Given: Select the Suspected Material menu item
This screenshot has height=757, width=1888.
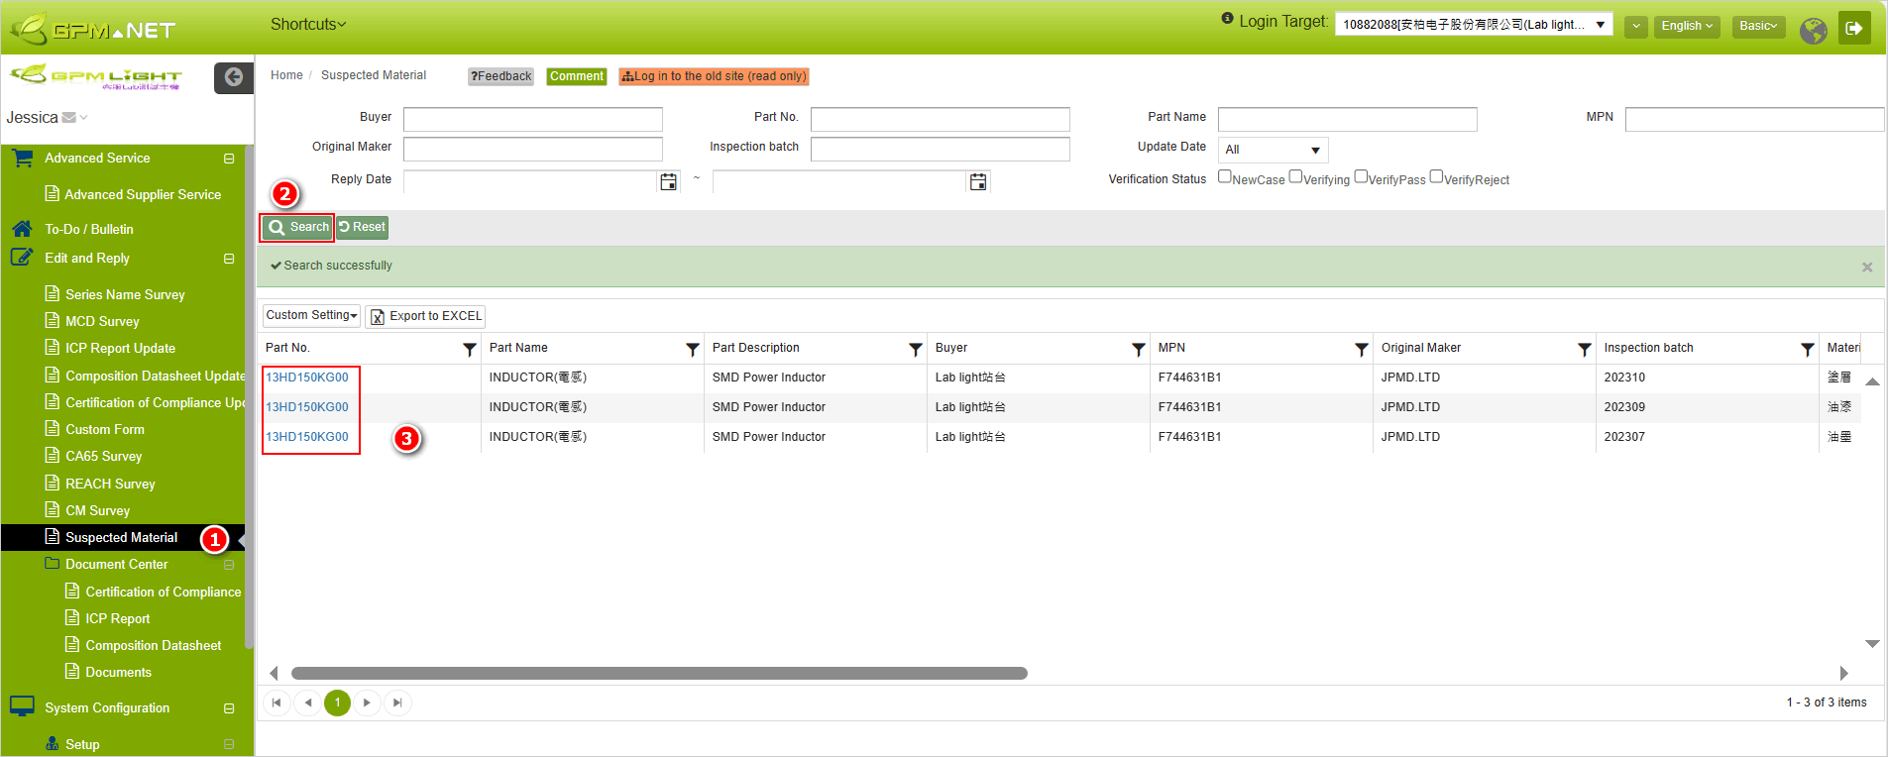Looking at the screenshot, I should coord(121,537).
